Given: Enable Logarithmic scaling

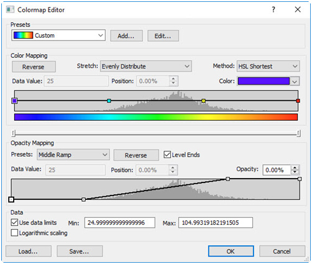Looking at the screenshot, I should 14,233.
